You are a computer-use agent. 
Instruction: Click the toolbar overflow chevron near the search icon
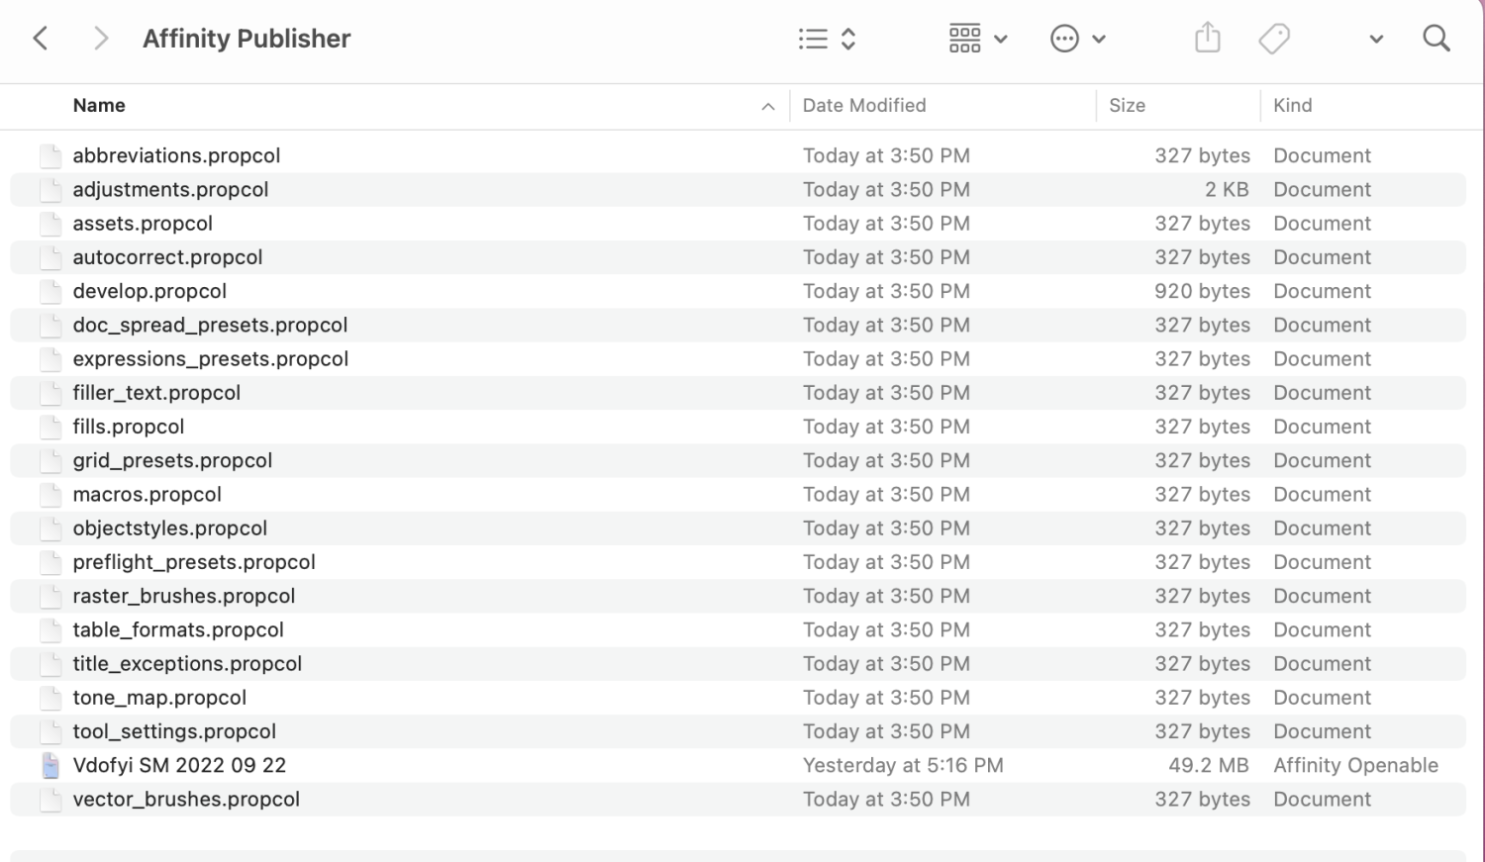pos(1375,40)
